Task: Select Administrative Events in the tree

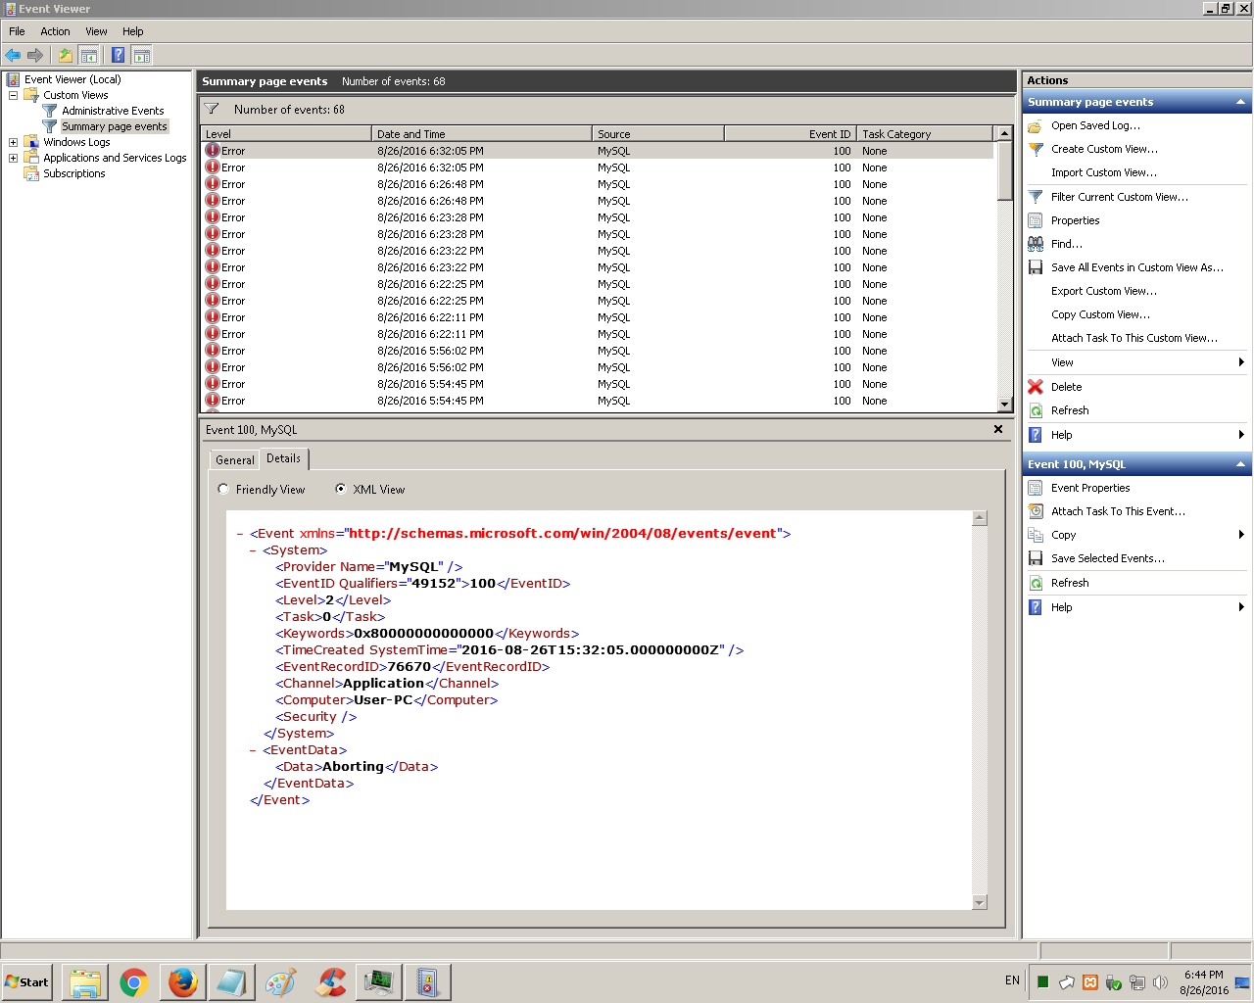Action: (x=113, y=111)
